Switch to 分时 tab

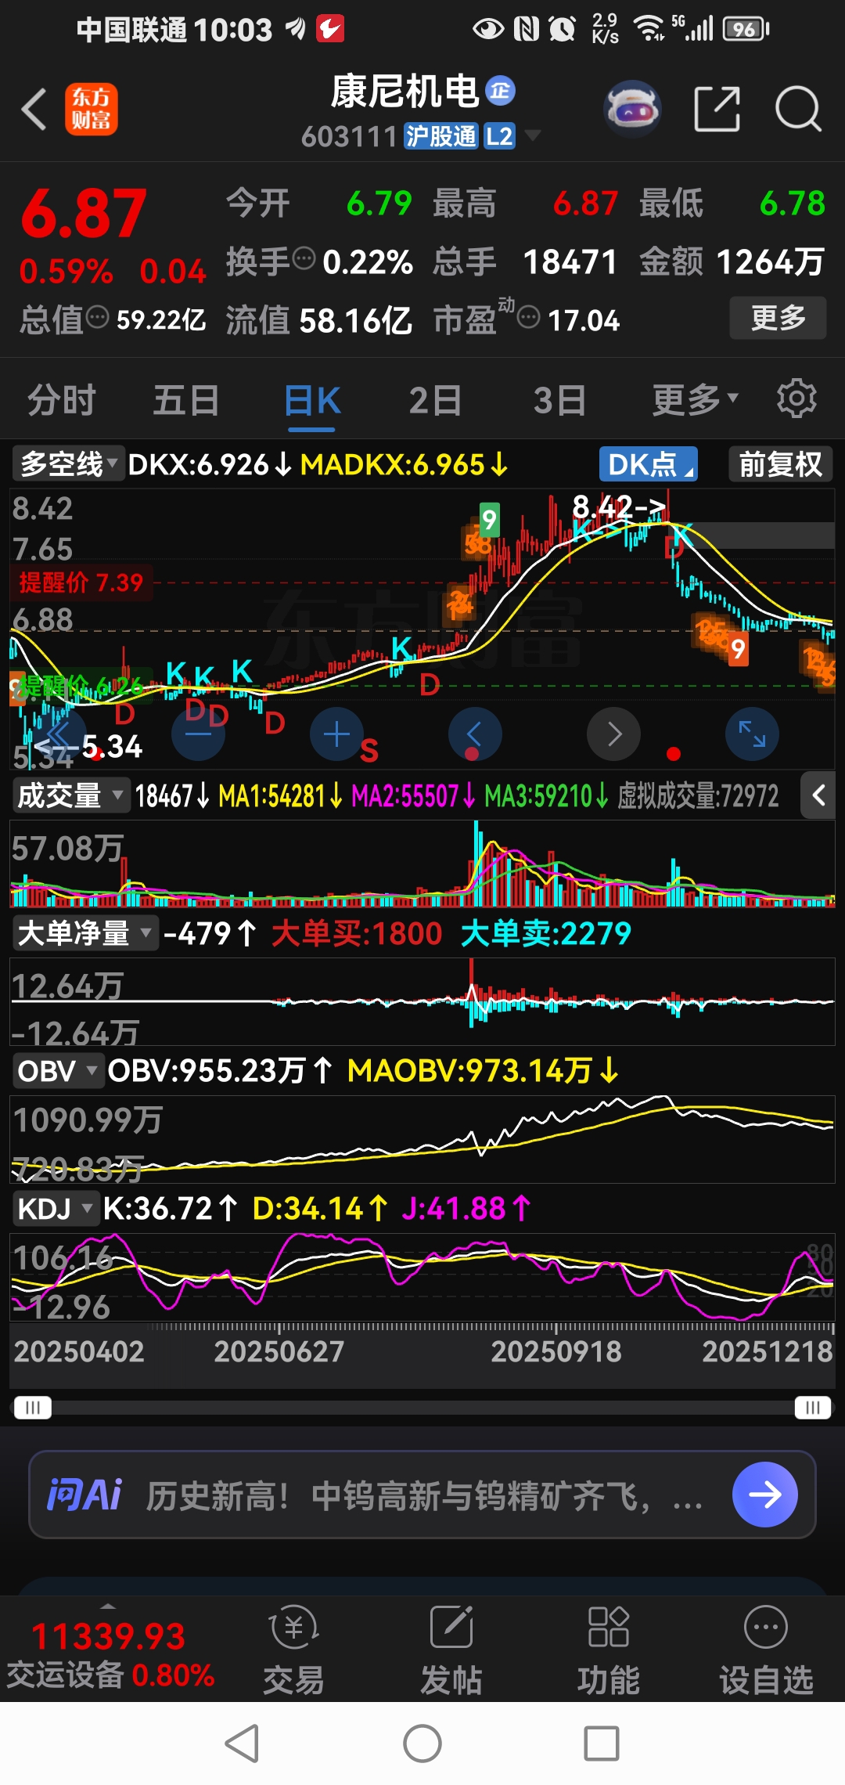tap(62, 400)
